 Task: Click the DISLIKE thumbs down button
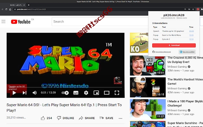click(x=66, y=118)
